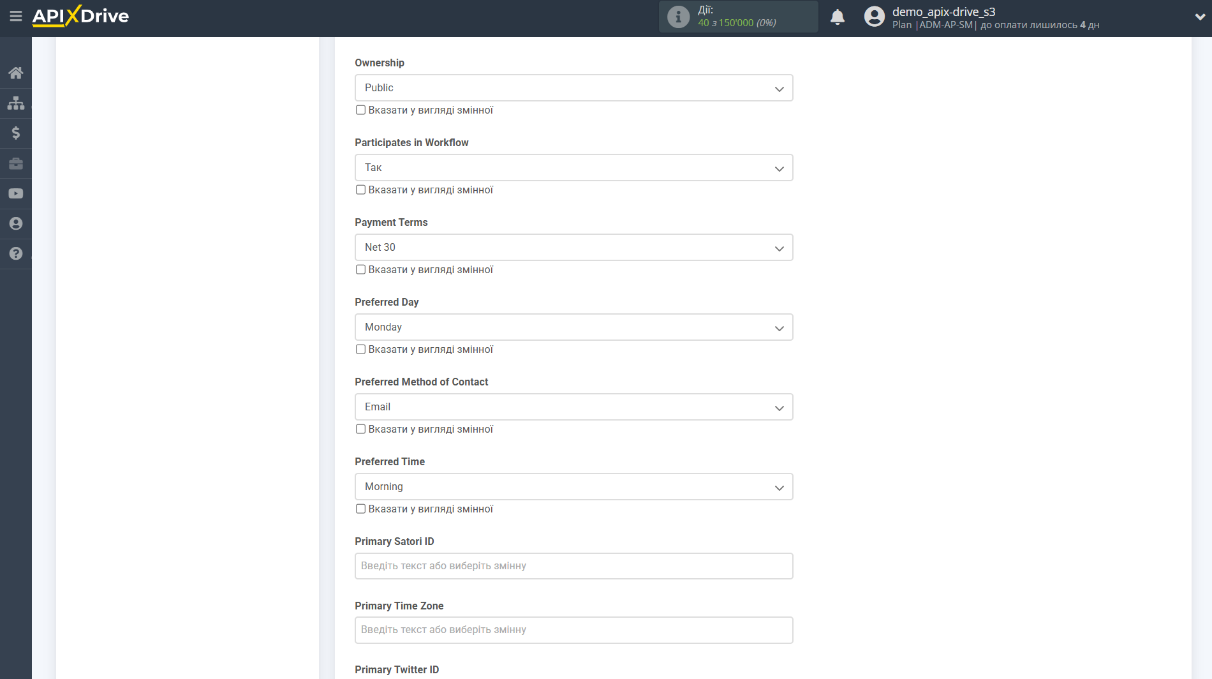
Task: Open the billing dollar icon
Action: coord(16,133)
